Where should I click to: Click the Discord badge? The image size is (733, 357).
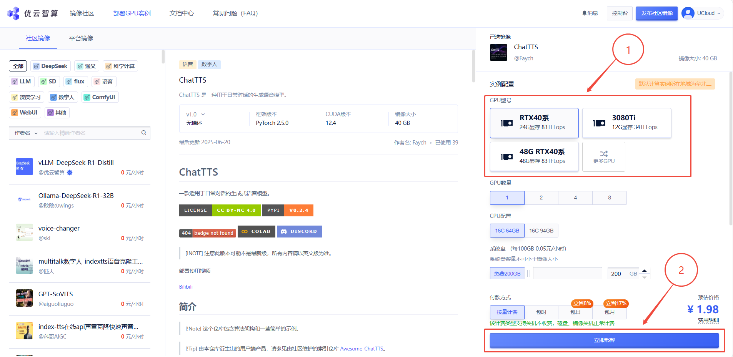tap(299, 231)
